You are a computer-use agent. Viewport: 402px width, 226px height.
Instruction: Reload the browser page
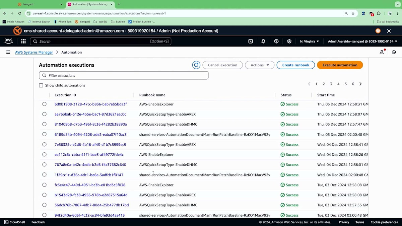(20, 13)
